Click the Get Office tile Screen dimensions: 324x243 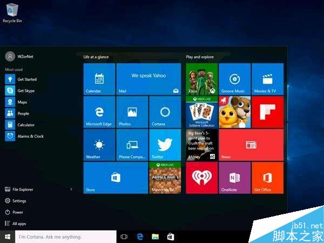tap(267, 177)
